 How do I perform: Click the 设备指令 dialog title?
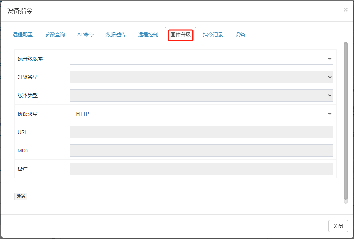[x=20, y=11]
